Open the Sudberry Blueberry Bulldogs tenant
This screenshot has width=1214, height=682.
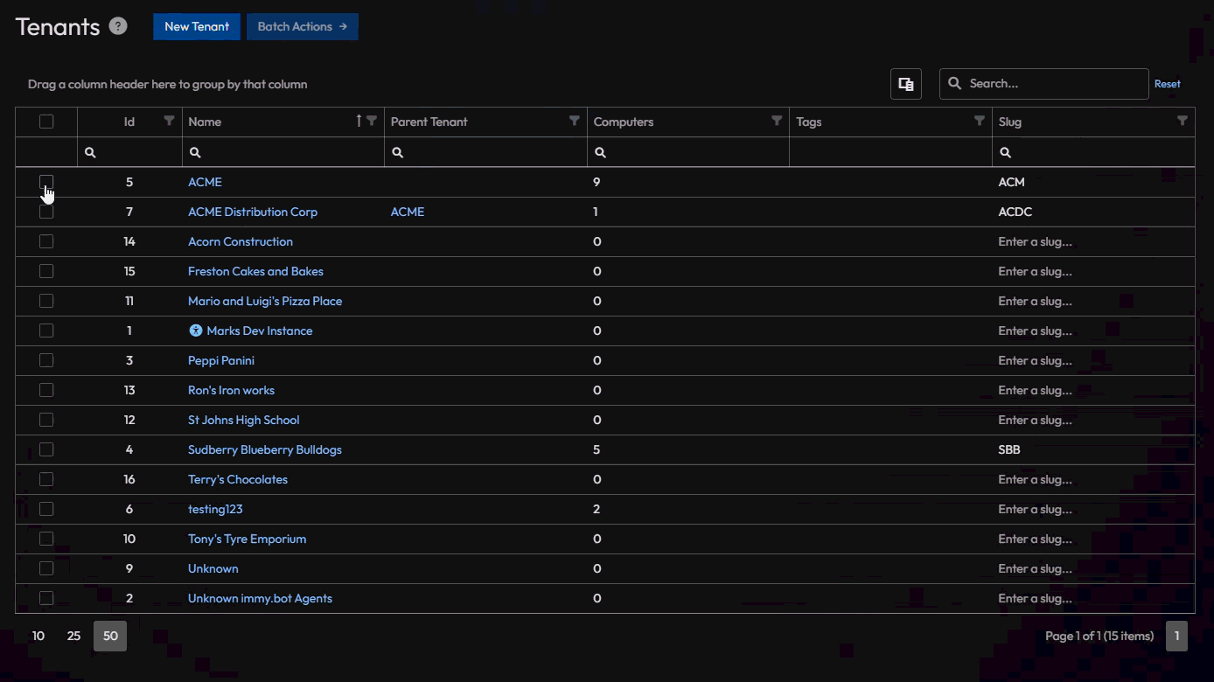(x=265, y=449)
